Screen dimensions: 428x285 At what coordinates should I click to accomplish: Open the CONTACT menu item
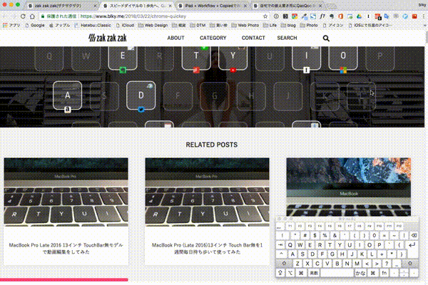(253, 38)
